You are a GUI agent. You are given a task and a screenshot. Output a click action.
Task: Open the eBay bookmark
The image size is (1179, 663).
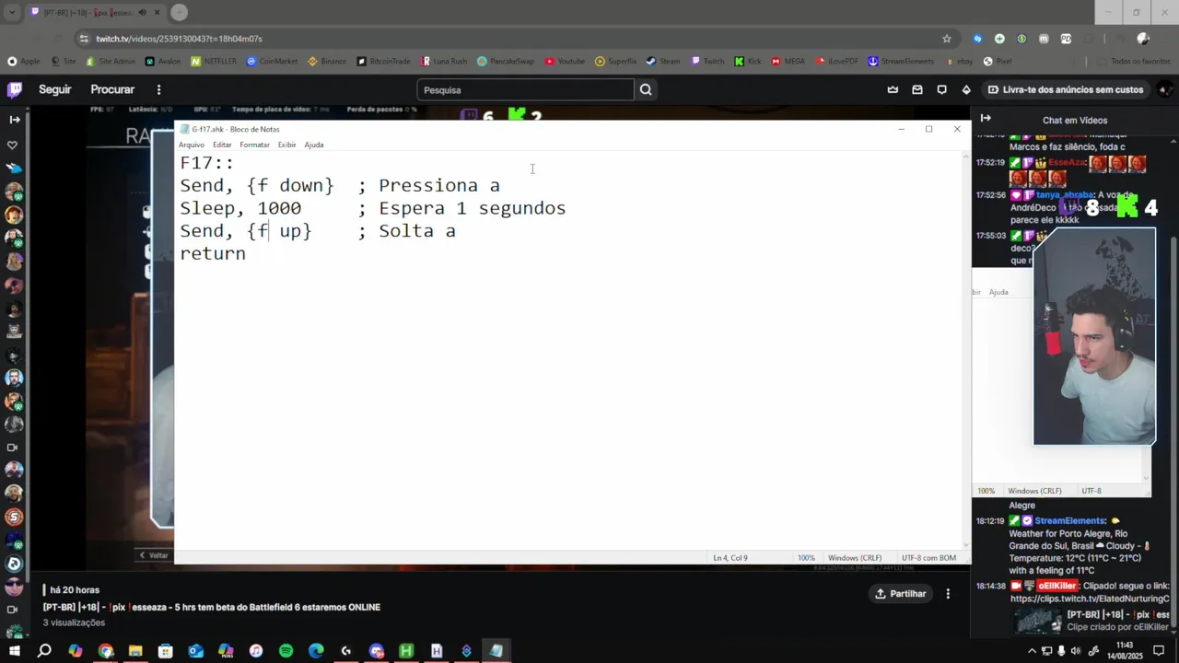(x=958, y=62)
